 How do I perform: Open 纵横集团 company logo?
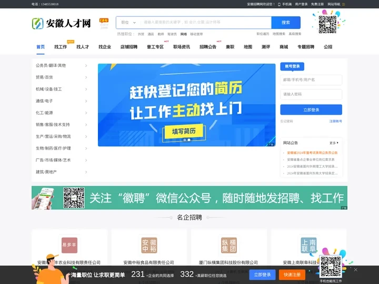(x=229, y=245)
